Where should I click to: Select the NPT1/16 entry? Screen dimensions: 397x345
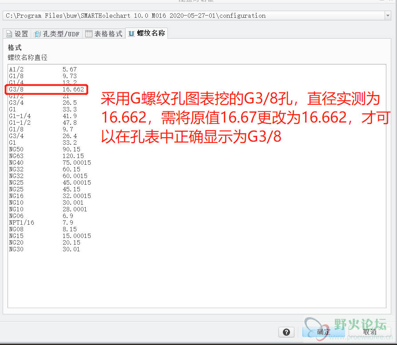21,222
